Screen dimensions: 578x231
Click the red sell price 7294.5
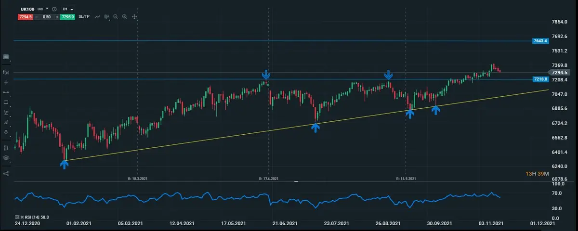pyautogui.click(x=25, y=17)
